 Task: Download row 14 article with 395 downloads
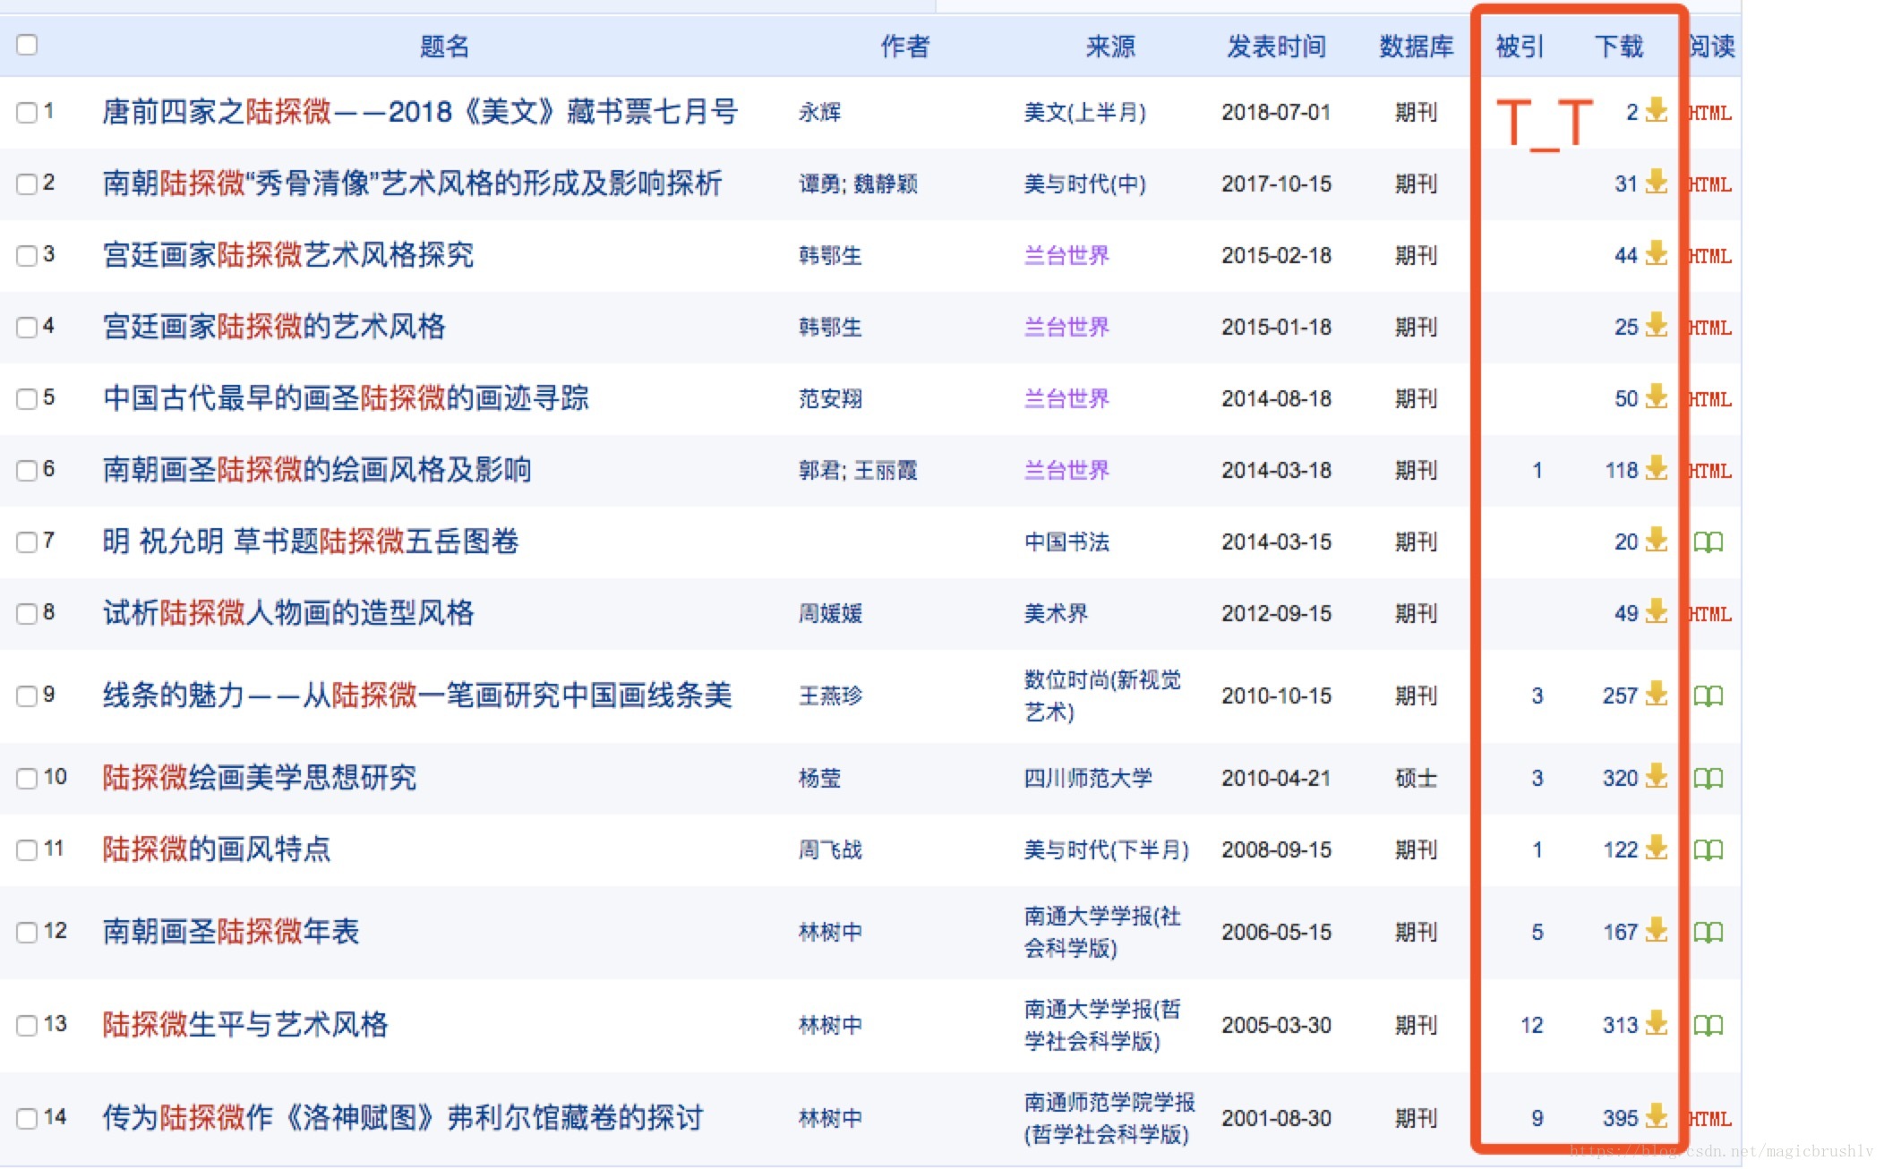[1657, 1116]
